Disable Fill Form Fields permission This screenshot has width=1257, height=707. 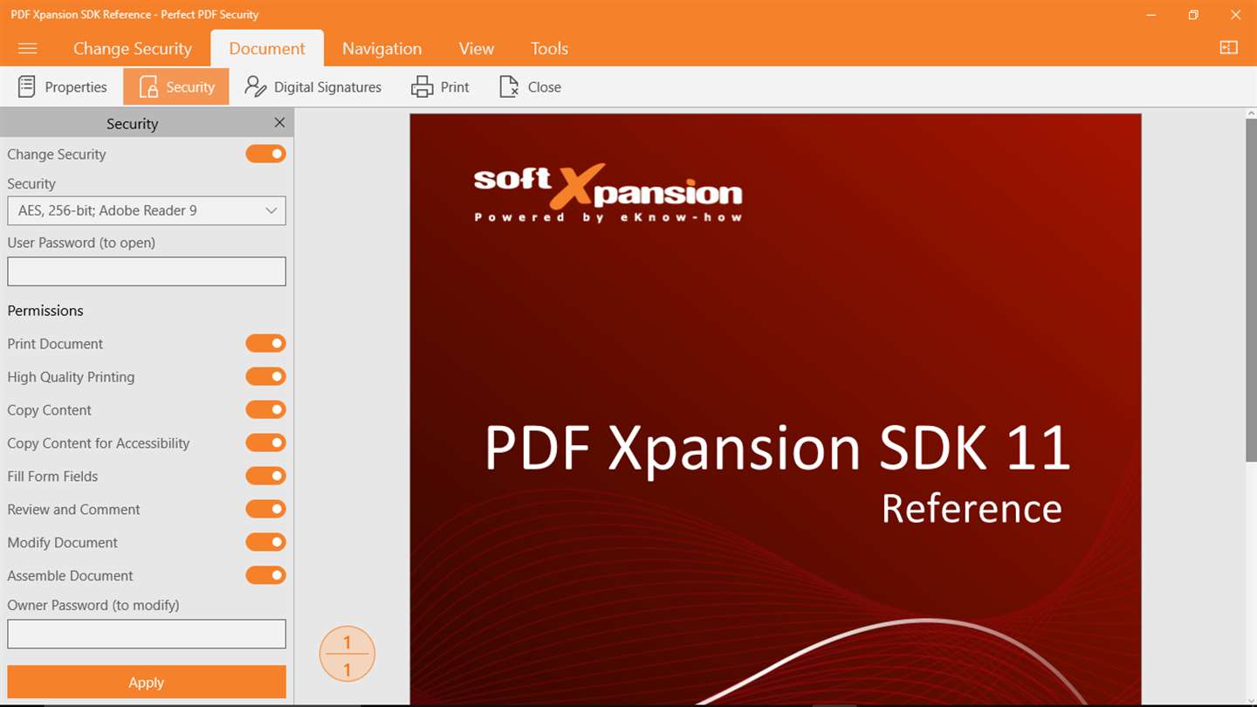click(265, 477)
